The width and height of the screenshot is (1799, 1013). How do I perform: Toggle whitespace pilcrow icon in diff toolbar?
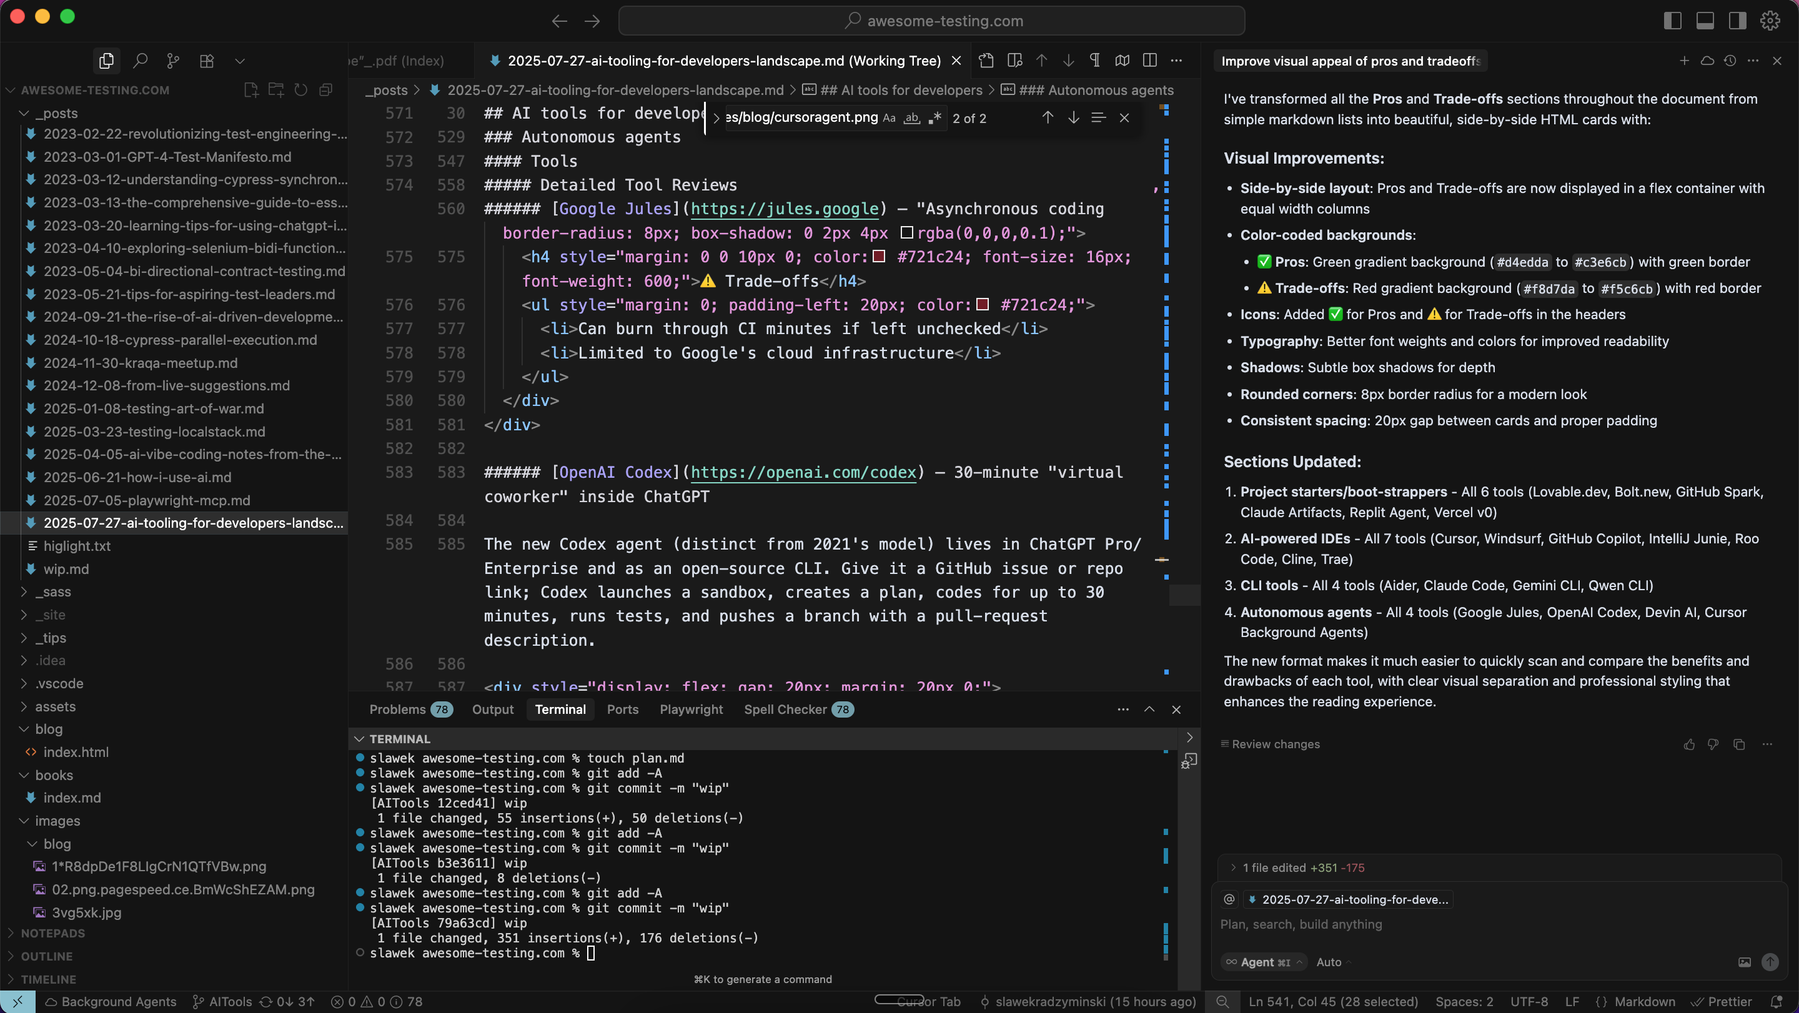1095,61
